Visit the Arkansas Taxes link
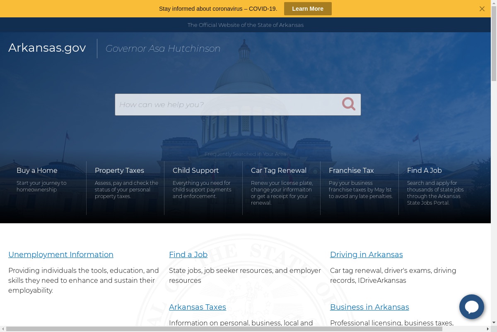Viewport: 497px width, 332px height. 198,307
